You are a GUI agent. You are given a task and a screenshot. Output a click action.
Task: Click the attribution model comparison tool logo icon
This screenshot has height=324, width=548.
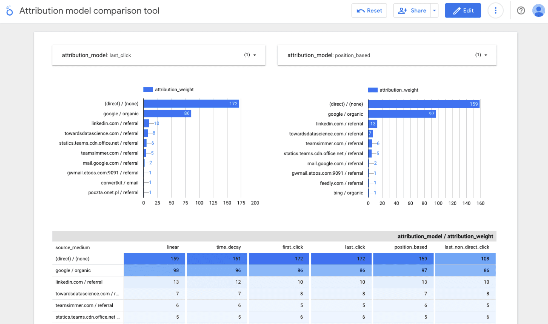tap(9, 11)
